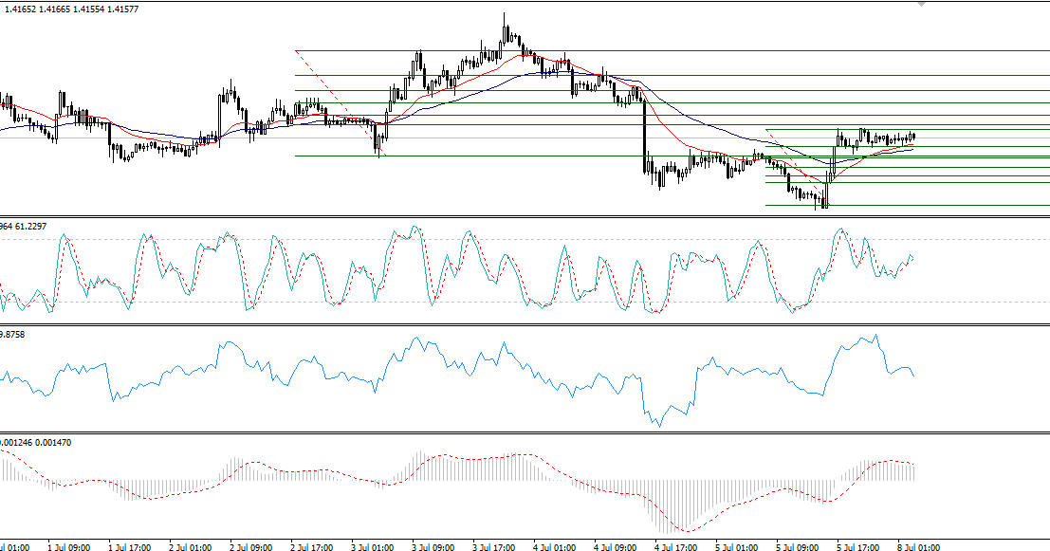1050x551 pixels.
Task: Click the 5 Jul 17:00 time axis label
Action: pyautogui.click(x=858, y=547)
